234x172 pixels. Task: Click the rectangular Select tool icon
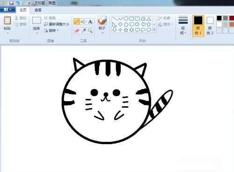point(37,21)
